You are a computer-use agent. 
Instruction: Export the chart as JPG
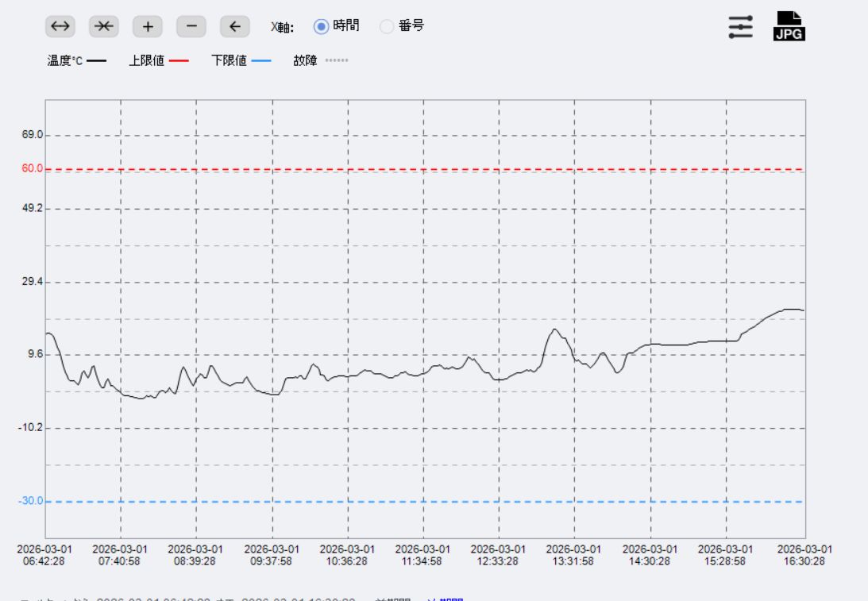[789, 26]
